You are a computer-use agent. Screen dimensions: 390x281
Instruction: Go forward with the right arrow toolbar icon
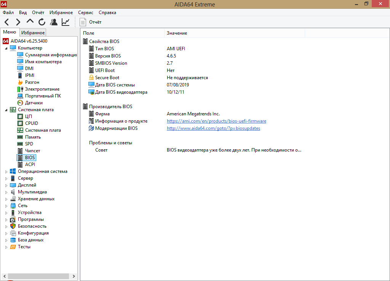point(18,22)
